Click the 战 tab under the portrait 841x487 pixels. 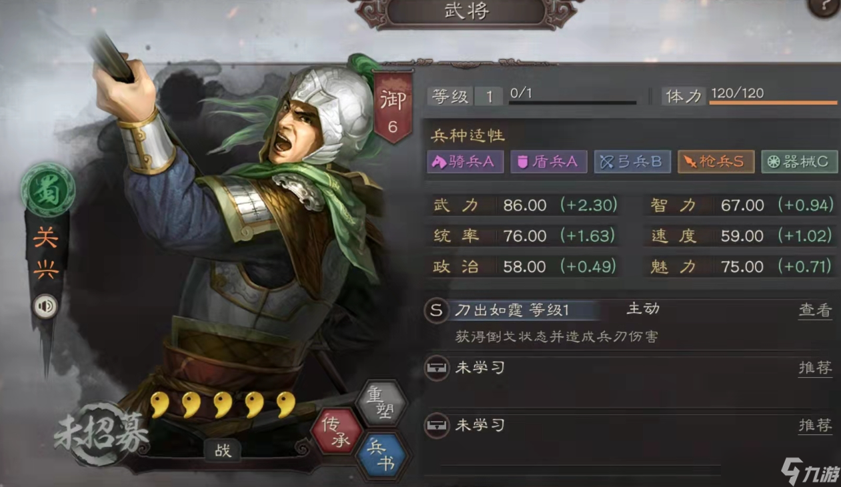[223, 450]
